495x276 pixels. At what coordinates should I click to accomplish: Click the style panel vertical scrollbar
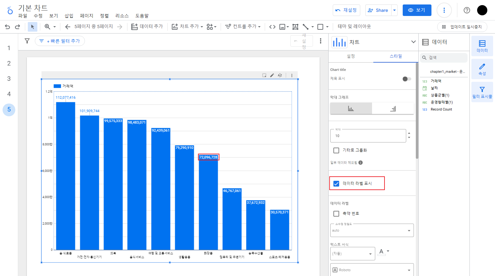(417, 111)
